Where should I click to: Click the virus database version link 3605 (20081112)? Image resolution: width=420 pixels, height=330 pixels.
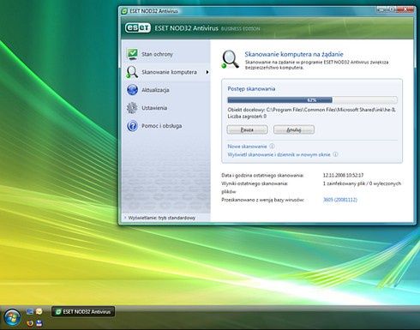[x=340, y=200]
